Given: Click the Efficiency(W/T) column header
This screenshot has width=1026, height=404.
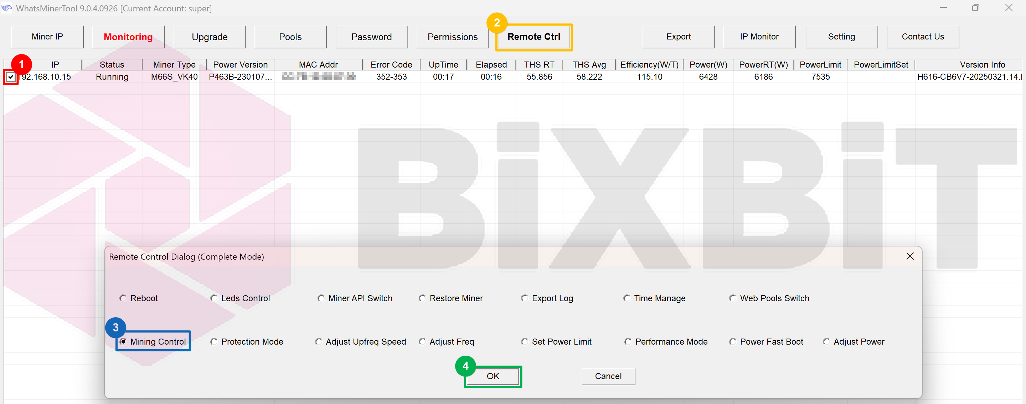Looking at the screenshot, I should [650, 64].
